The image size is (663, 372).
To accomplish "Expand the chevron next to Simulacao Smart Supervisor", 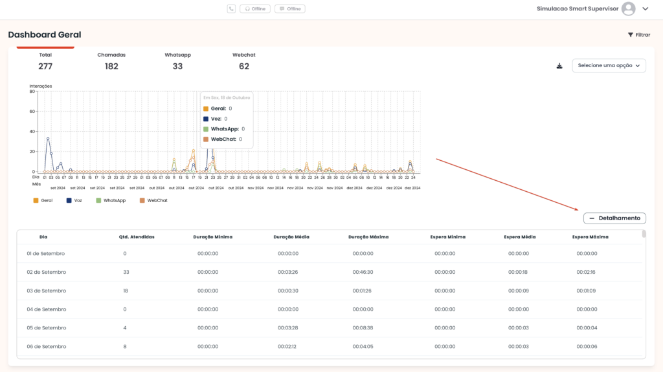I will [x=645, y=8].
